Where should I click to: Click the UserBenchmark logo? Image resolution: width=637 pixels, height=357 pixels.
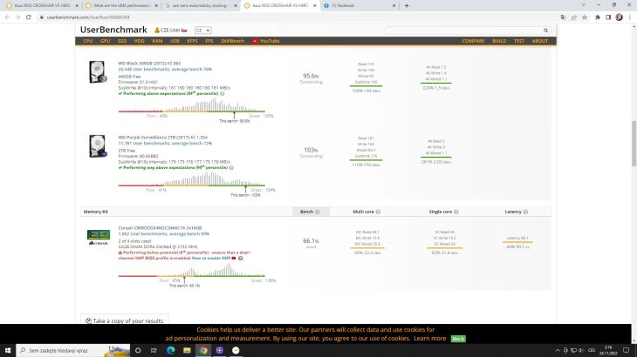[x=113, y=30]
